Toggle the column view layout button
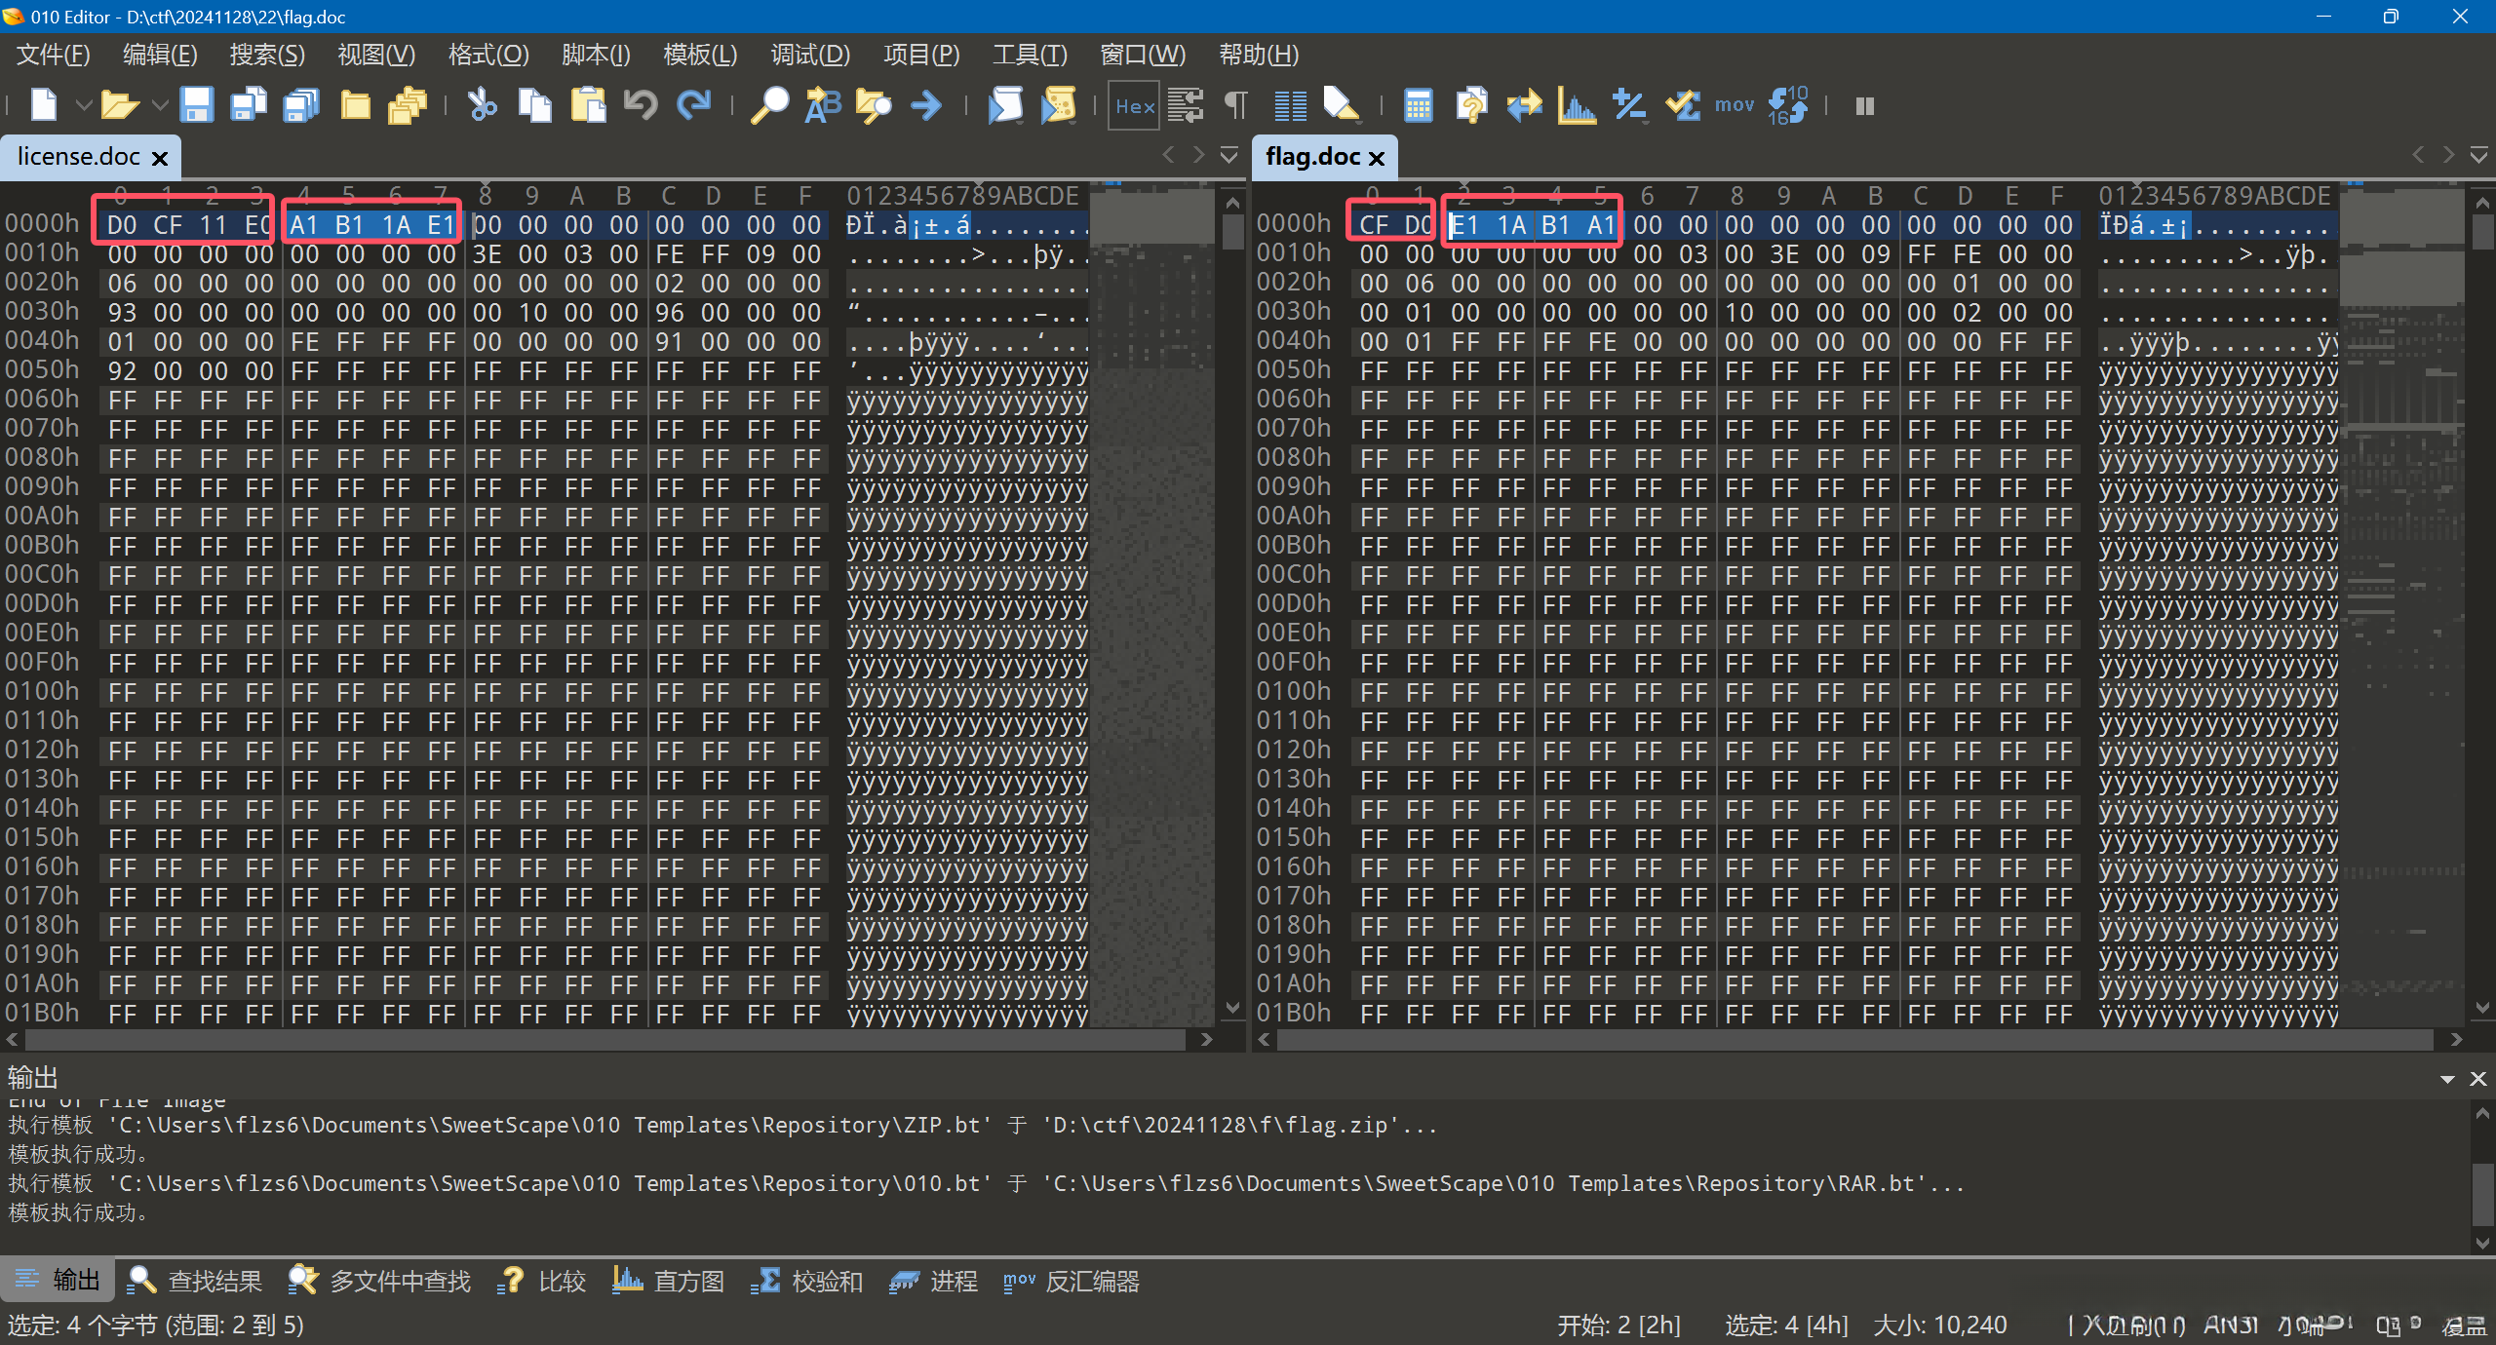The width and height of the screenshot is (2496, 1345). click(1290, 105)
